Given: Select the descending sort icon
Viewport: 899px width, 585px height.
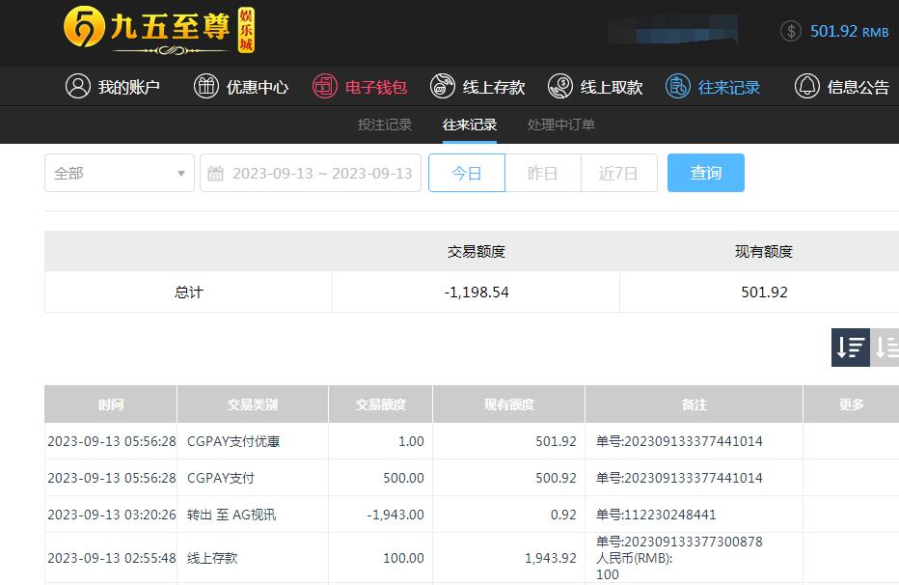Looking at the screenshot, I should pos(850,347).
